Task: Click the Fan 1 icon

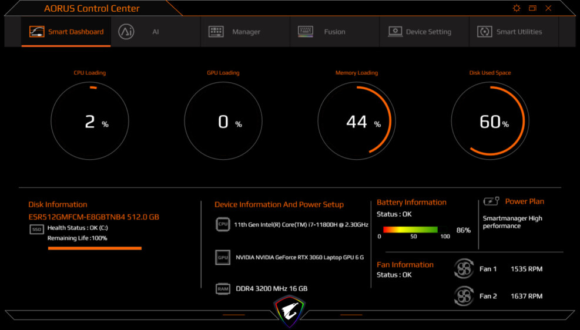Action: [464, 269]
